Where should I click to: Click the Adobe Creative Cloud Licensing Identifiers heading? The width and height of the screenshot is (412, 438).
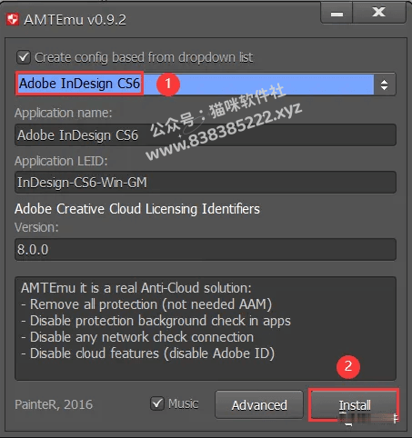(x=137, y=209)
